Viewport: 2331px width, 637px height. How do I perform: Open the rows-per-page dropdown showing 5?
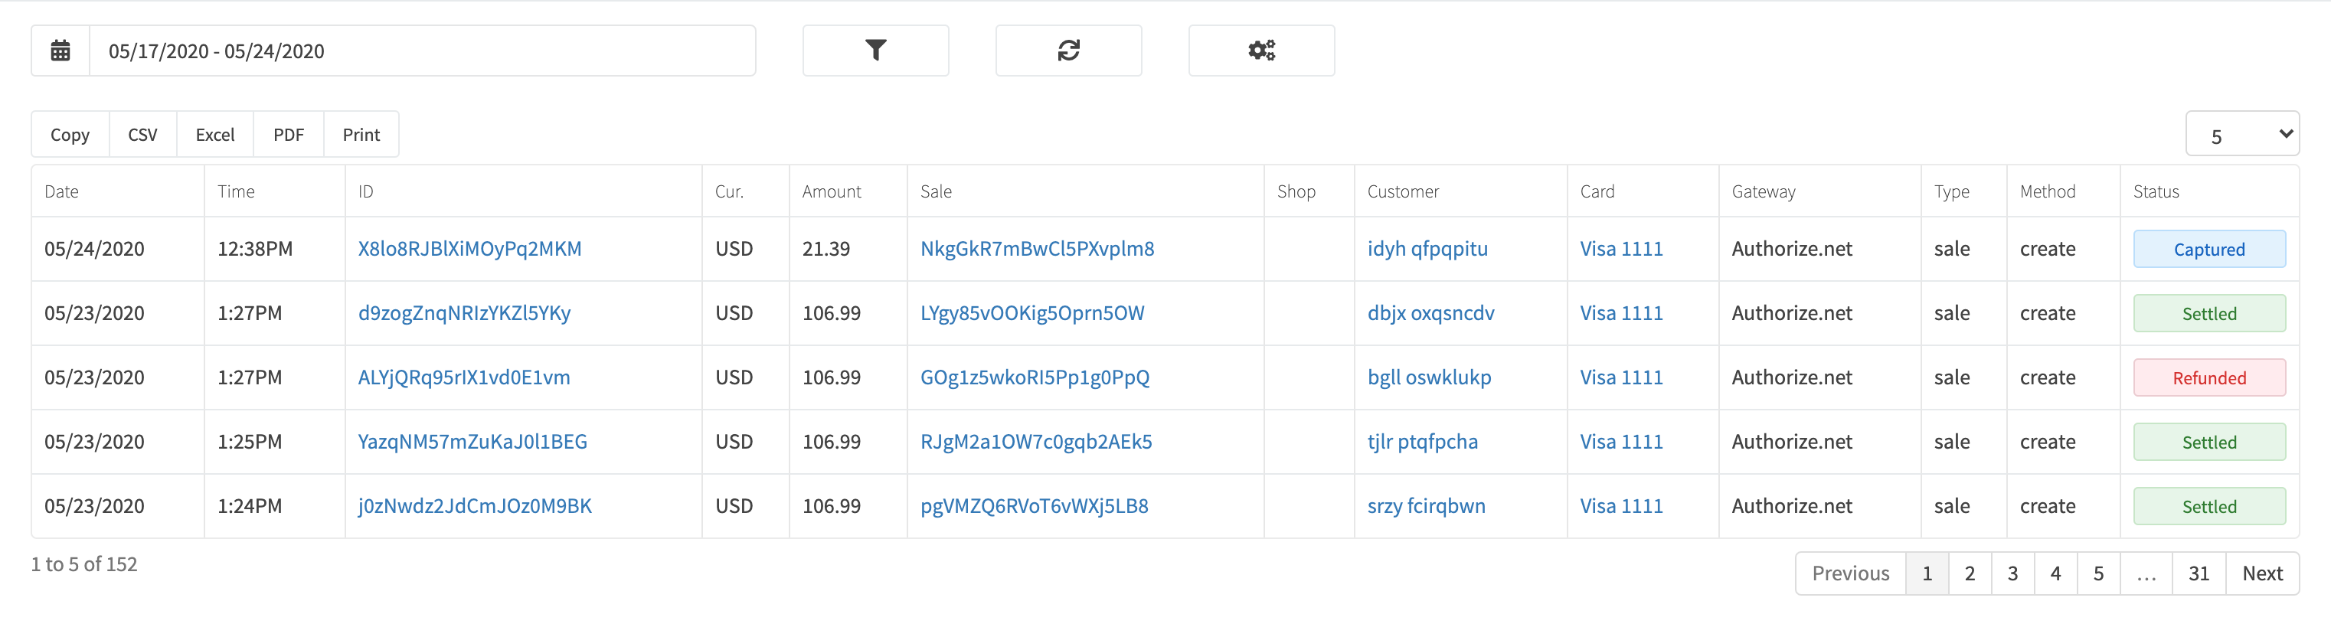[x=2241, y=135]
